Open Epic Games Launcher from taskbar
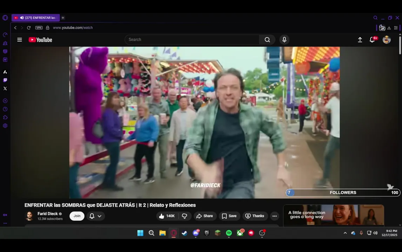 (207, 233)
